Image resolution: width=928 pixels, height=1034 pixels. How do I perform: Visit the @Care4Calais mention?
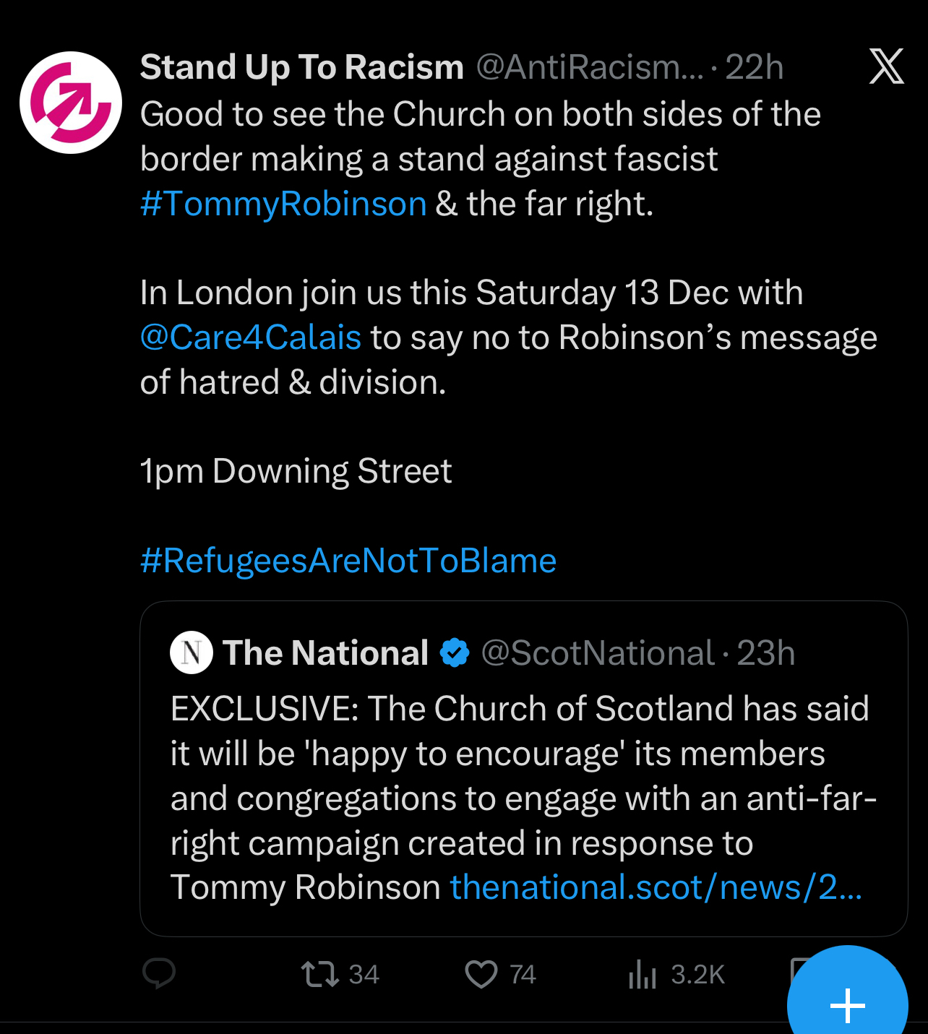[251, 337]
